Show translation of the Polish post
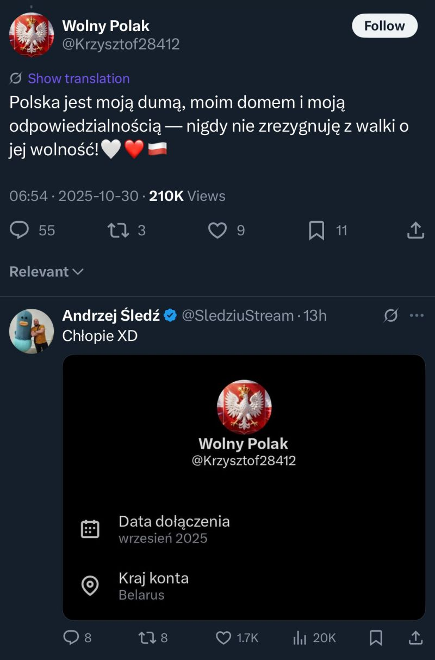Image resolution: width=435 pixels, height=660 pixels. point(78,78)
